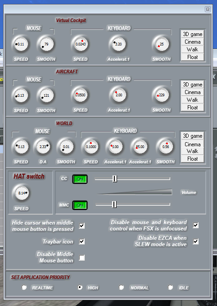Click the World mouse D A knob
The width and height of the screenshot is (217, 306).
click(43, 147)
